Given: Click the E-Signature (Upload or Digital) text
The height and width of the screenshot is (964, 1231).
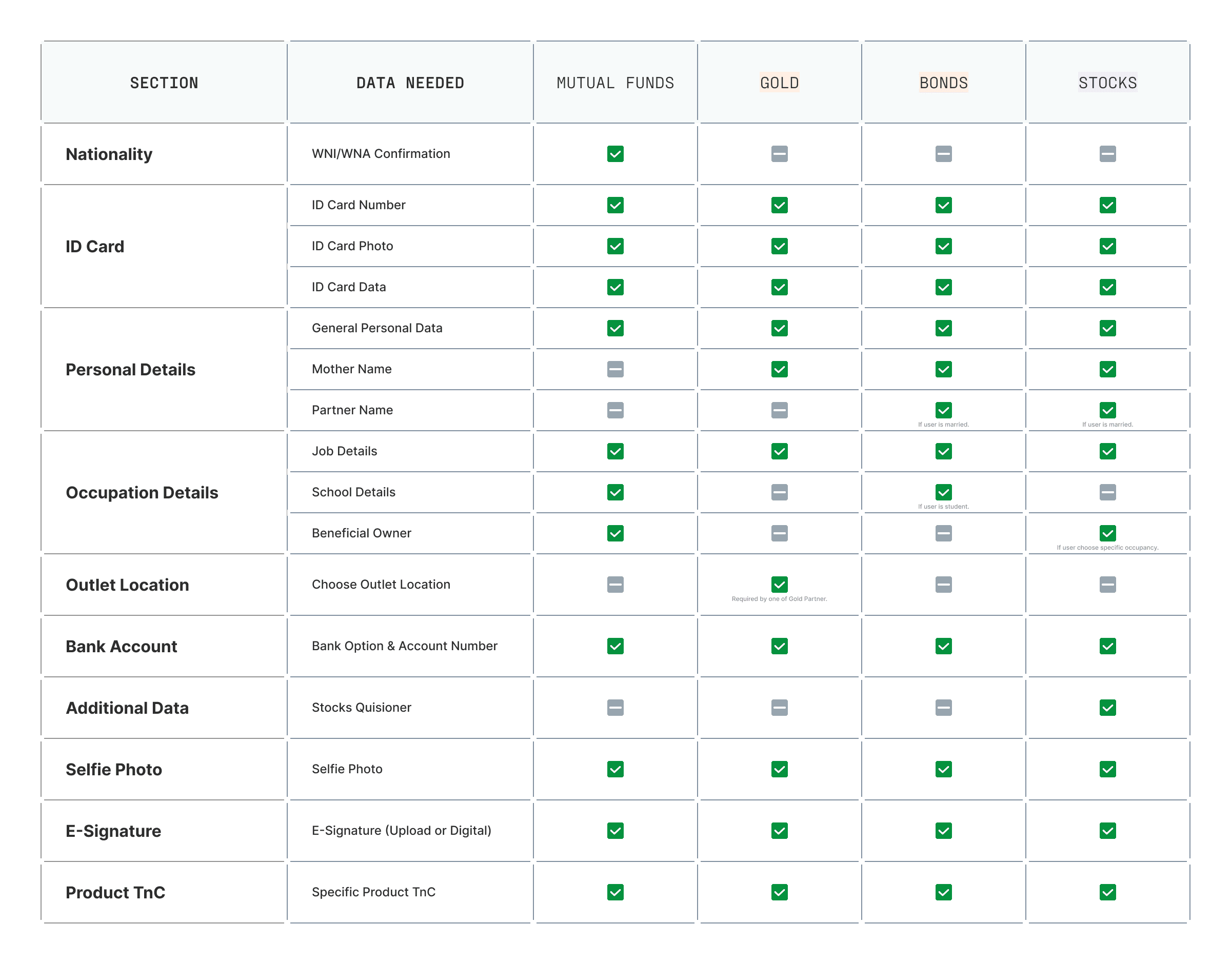Looking at the screenshot, I should 401,830.
